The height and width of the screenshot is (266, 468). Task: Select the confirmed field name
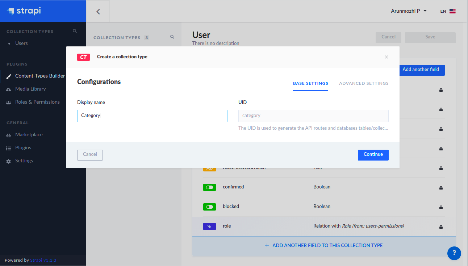tap(233, 187)
